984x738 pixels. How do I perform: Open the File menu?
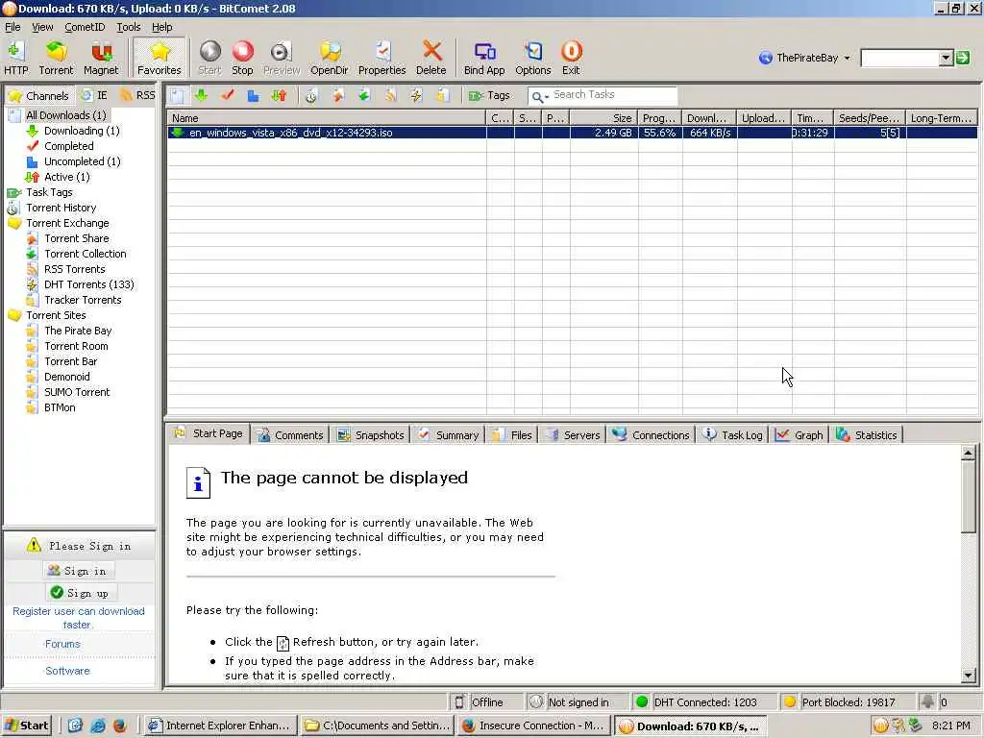coord(12,27)
